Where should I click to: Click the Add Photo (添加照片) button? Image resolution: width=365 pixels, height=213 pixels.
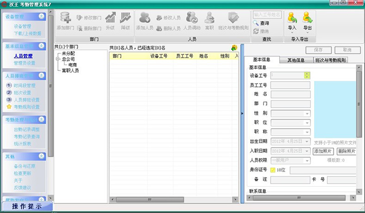tap(323, 151)
